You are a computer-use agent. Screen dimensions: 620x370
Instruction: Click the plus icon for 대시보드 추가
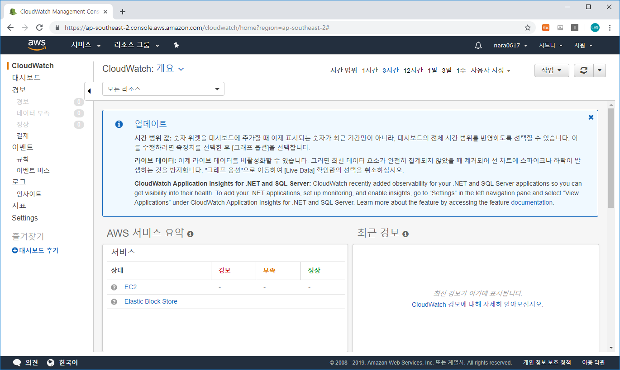[15, 250]
